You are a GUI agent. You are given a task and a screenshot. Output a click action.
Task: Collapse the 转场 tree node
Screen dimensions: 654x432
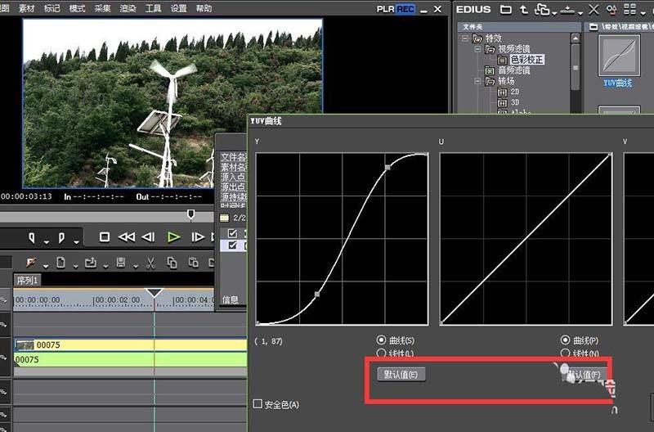pyautogui.click(x=477, y=82)
